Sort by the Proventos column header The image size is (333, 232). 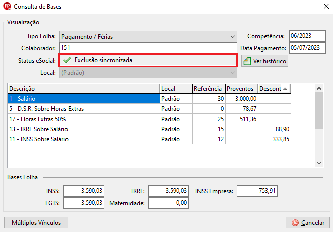pos(242,89)
